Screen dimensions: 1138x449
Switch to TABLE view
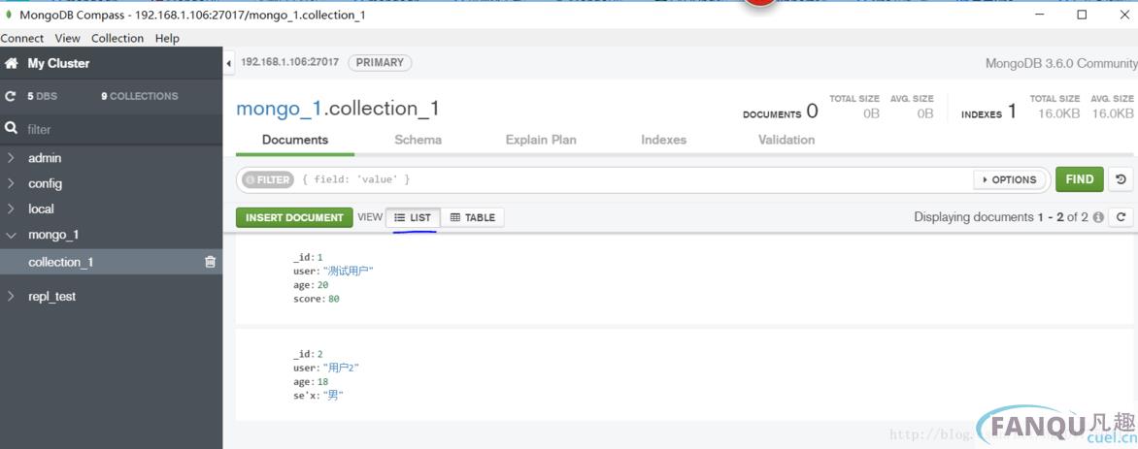[x=473, y=217]
